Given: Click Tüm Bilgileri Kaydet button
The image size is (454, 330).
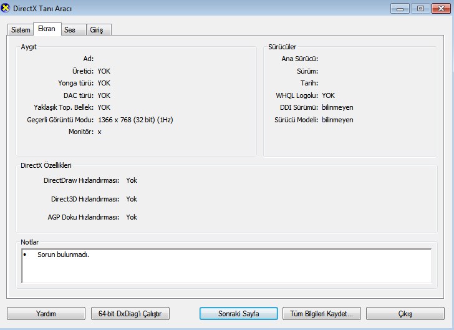Looking at the screenshot, I should click(x=321, y=314).
